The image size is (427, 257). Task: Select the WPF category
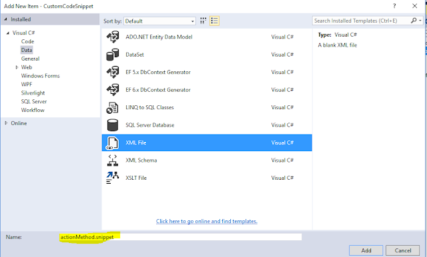point(27,84)
